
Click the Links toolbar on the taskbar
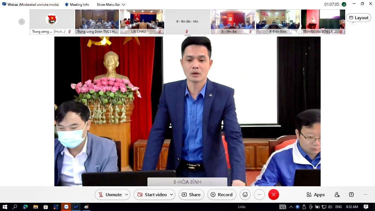(242, 207)
